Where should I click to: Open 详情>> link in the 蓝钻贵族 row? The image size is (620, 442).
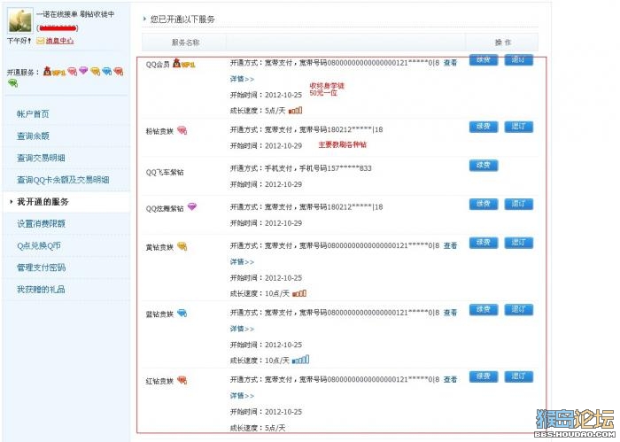pos(242,329)
